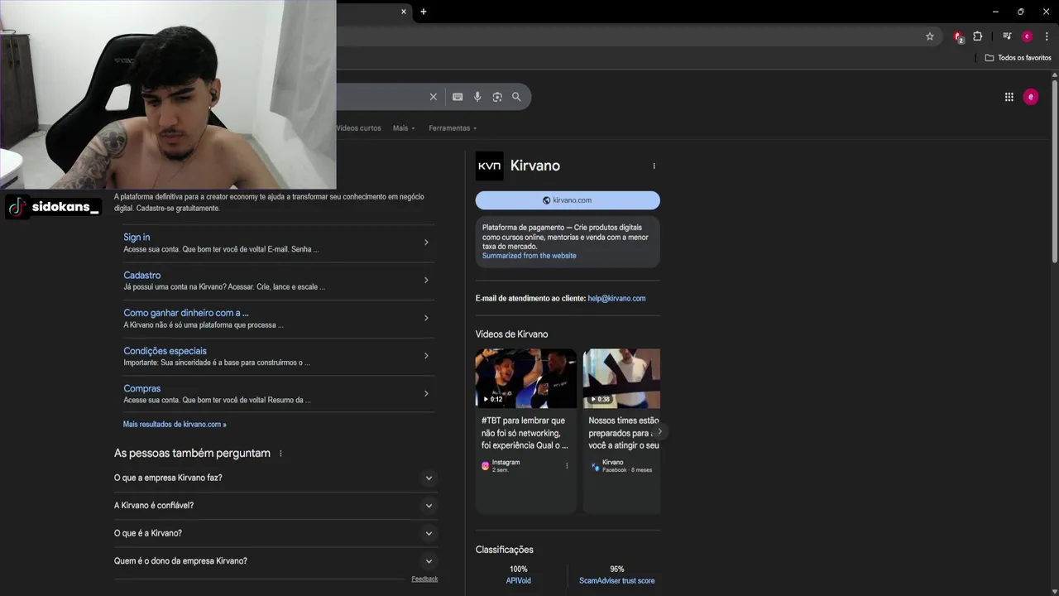Screen dimensions: 1059x596
Task: Open the #TBT para lembrar video title
Action: 525,433
